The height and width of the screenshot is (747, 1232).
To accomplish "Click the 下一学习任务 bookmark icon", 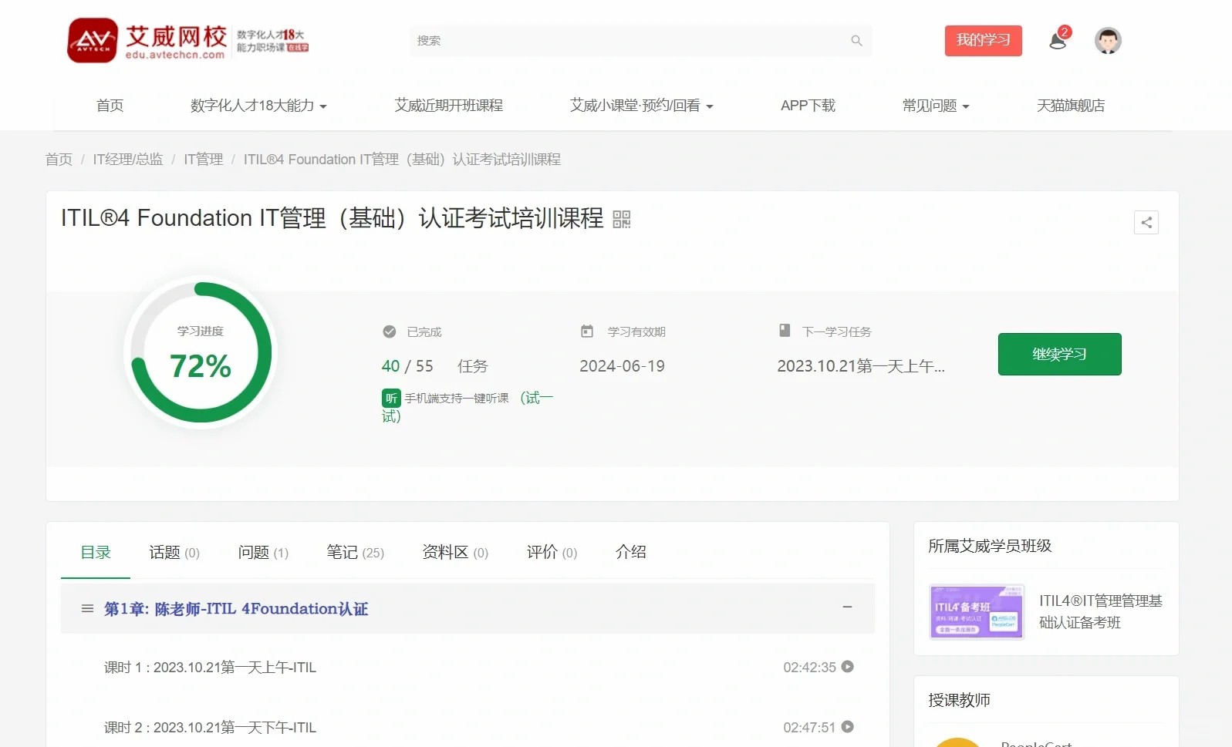I will (785, 331).
